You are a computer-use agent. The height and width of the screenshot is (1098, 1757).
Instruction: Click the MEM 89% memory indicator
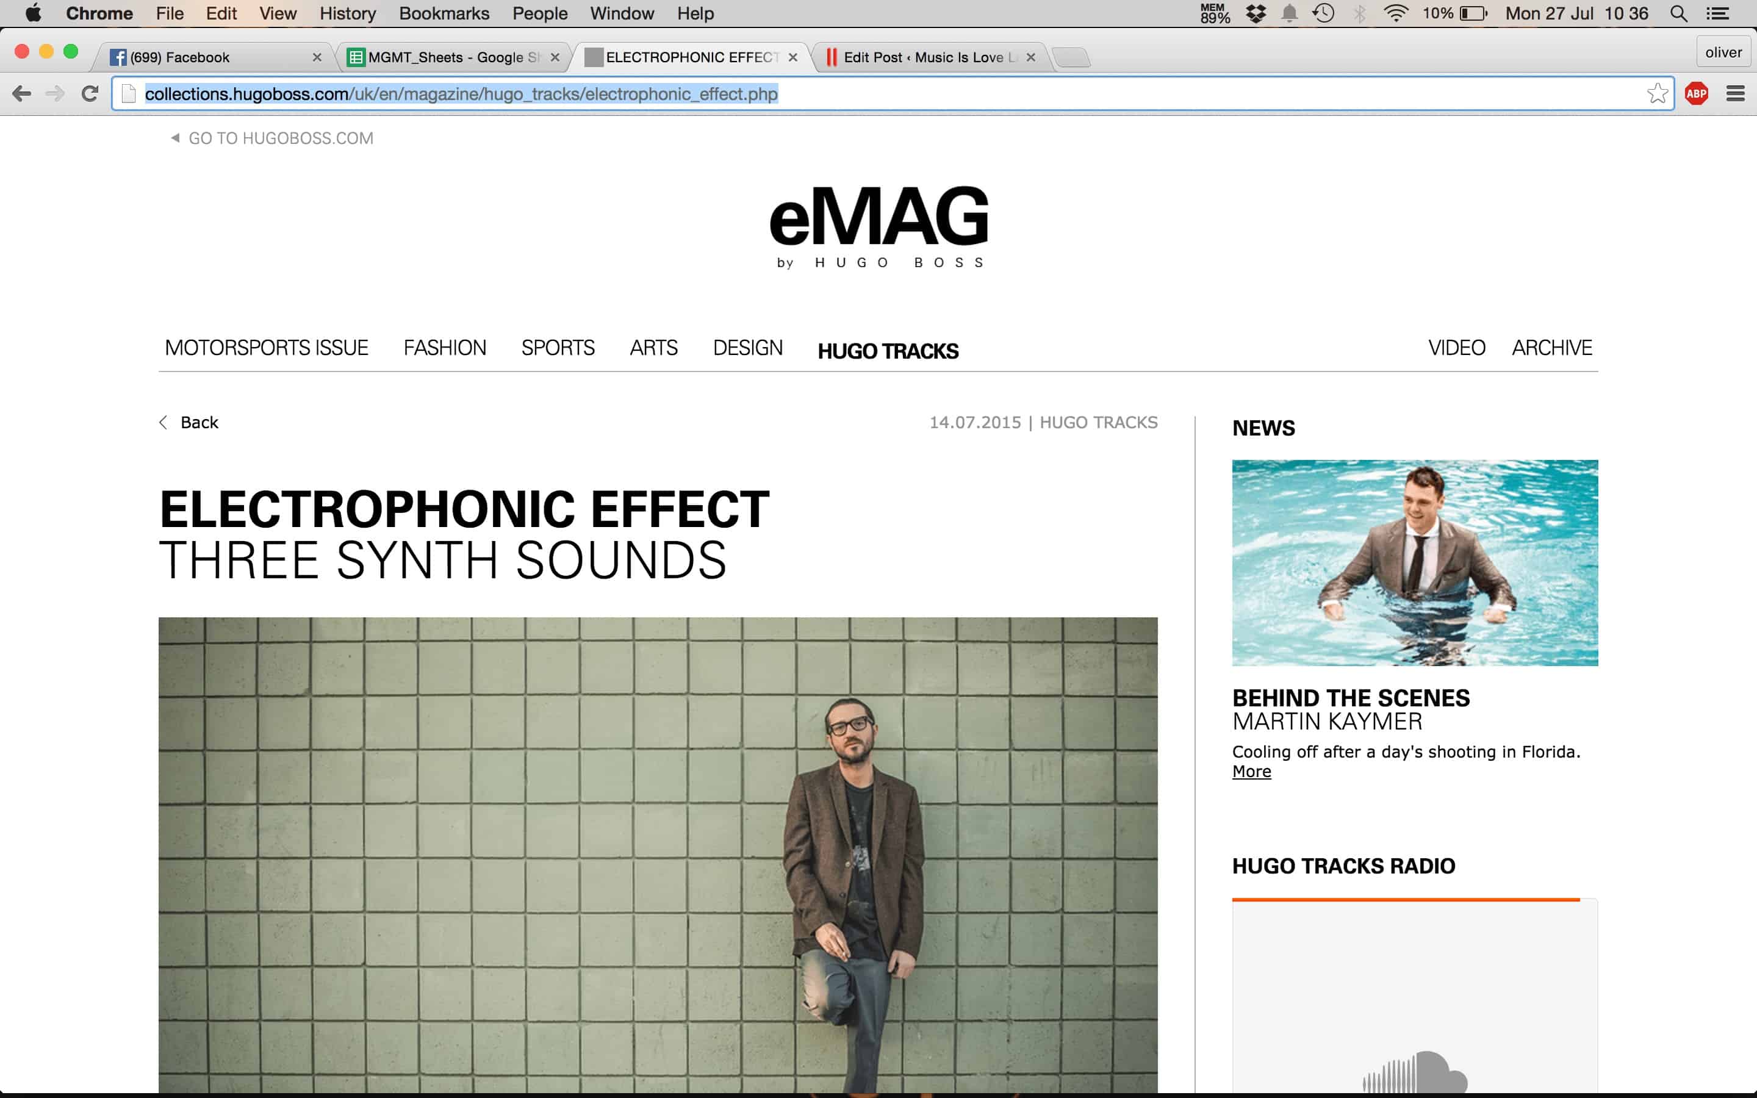[x=1215, y=13]
